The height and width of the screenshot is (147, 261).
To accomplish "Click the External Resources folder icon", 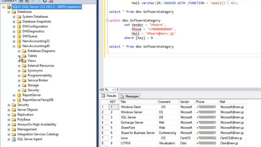I will [24, 66].
